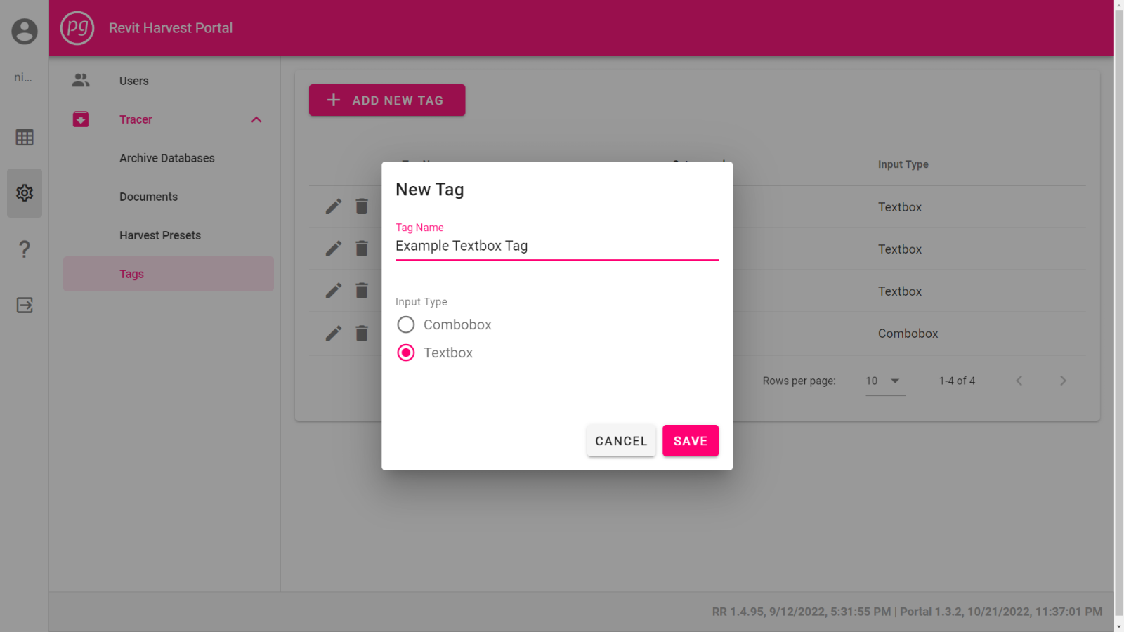The image size is (1124, 632).
Task: Click the pg portal logo in the header
Action: click(x=77, y=28)
